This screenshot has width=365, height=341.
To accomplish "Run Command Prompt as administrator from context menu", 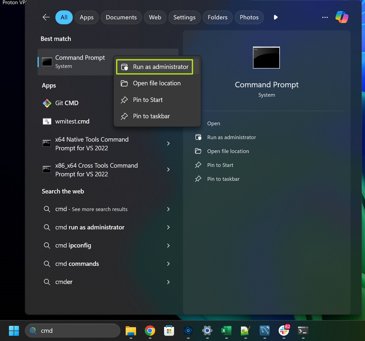I will pos(154,67).
